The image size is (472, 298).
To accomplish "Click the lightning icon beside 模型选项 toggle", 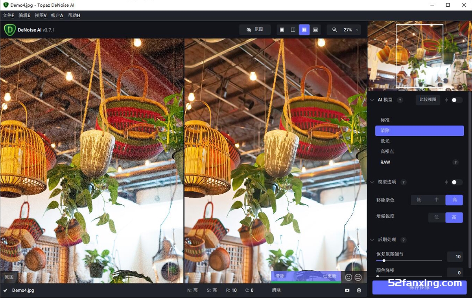I will [446, 182].
